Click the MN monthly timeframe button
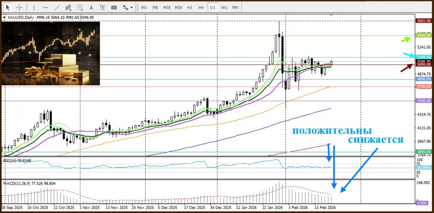 pos(235,7)
